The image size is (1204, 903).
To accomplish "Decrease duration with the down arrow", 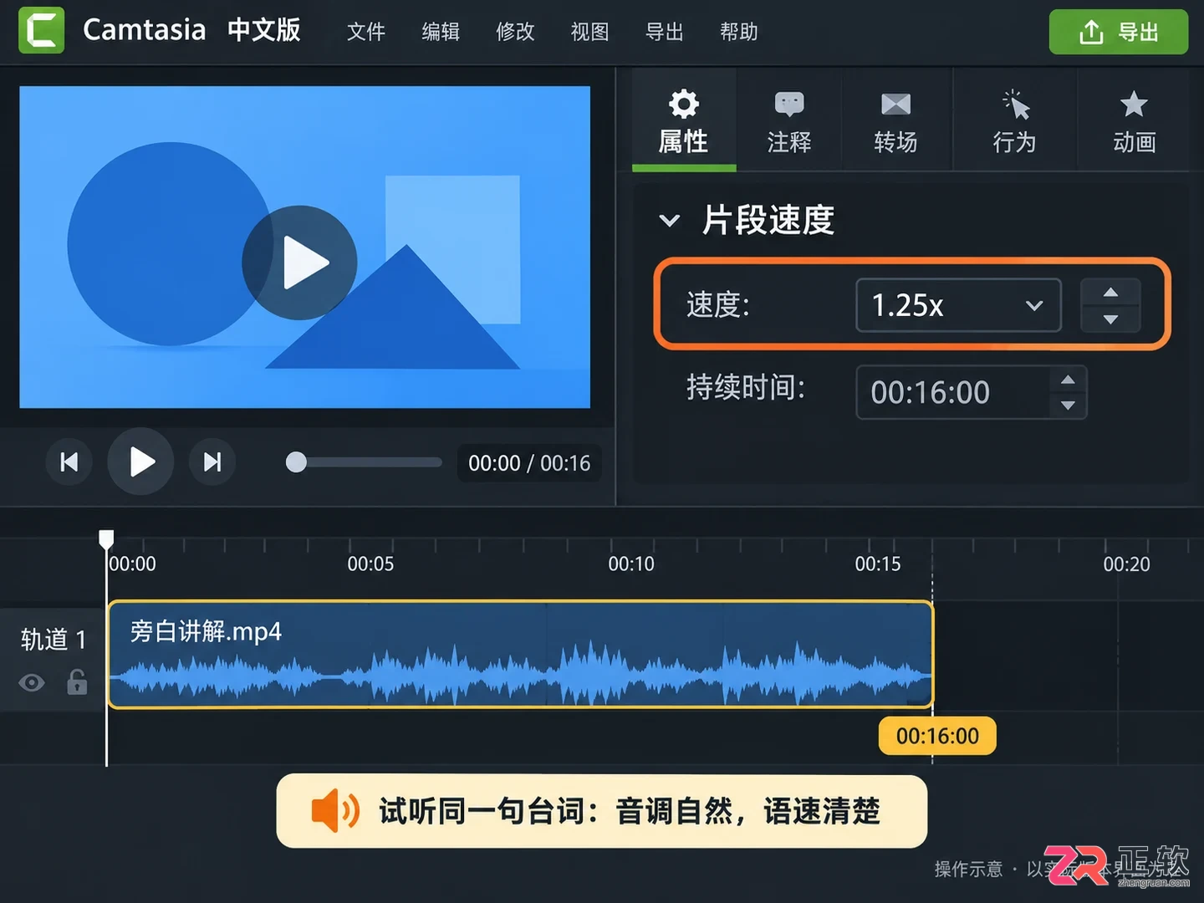I will click(x=1068, y=406).
